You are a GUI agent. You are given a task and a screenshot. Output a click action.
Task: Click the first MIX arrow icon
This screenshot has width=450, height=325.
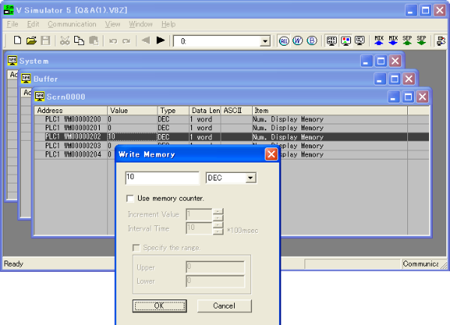pos(378,40)
